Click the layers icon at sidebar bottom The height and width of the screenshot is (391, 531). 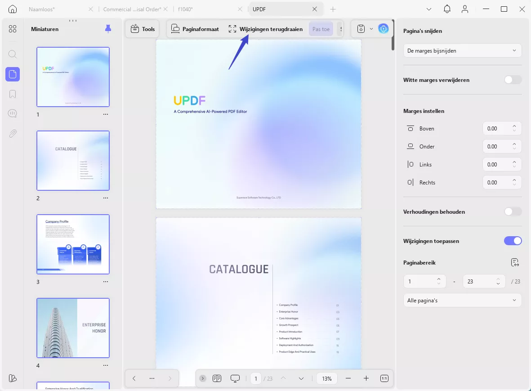[13, 378]
